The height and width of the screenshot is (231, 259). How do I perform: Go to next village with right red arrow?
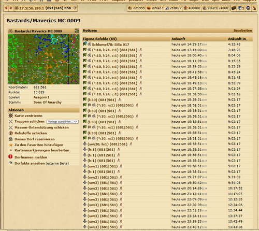click(x=11, y=8)
